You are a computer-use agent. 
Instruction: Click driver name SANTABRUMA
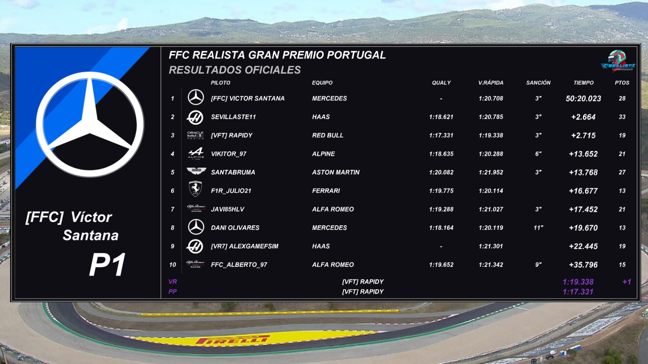pyautogui.click(x=233, y=172)
